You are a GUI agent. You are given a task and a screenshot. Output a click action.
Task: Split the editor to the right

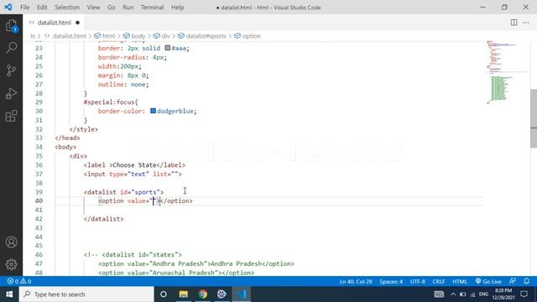(x=514, y=23)
